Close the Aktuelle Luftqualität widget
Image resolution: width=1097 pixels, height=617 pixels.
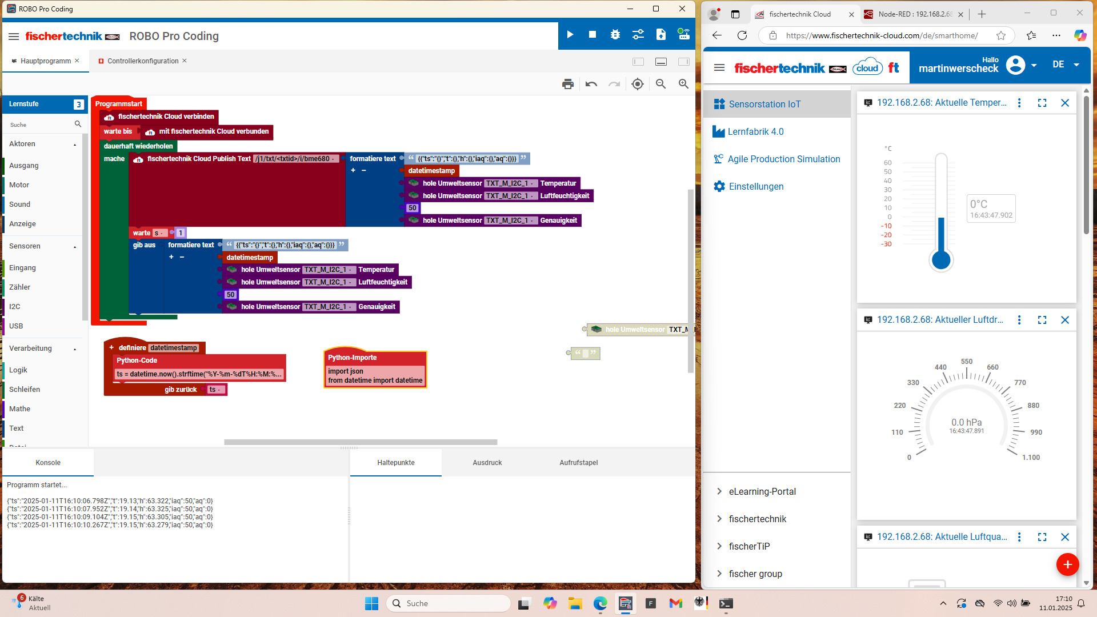coord(1065,537)
